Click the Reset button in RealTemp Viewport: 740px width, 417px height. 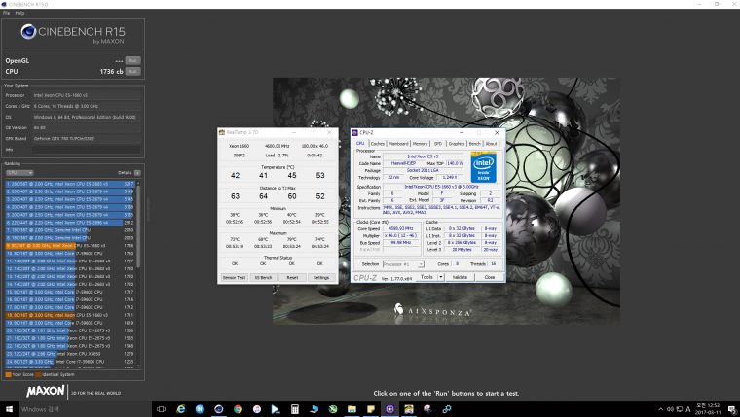292,278
